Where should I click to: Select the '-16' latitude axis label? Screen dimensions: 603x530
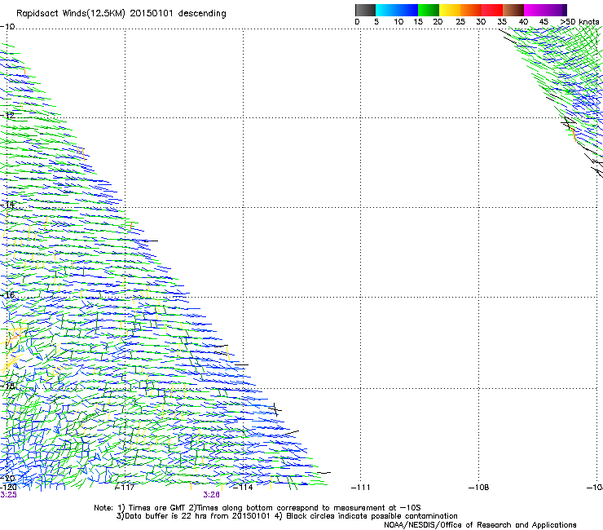click(7, 295)
